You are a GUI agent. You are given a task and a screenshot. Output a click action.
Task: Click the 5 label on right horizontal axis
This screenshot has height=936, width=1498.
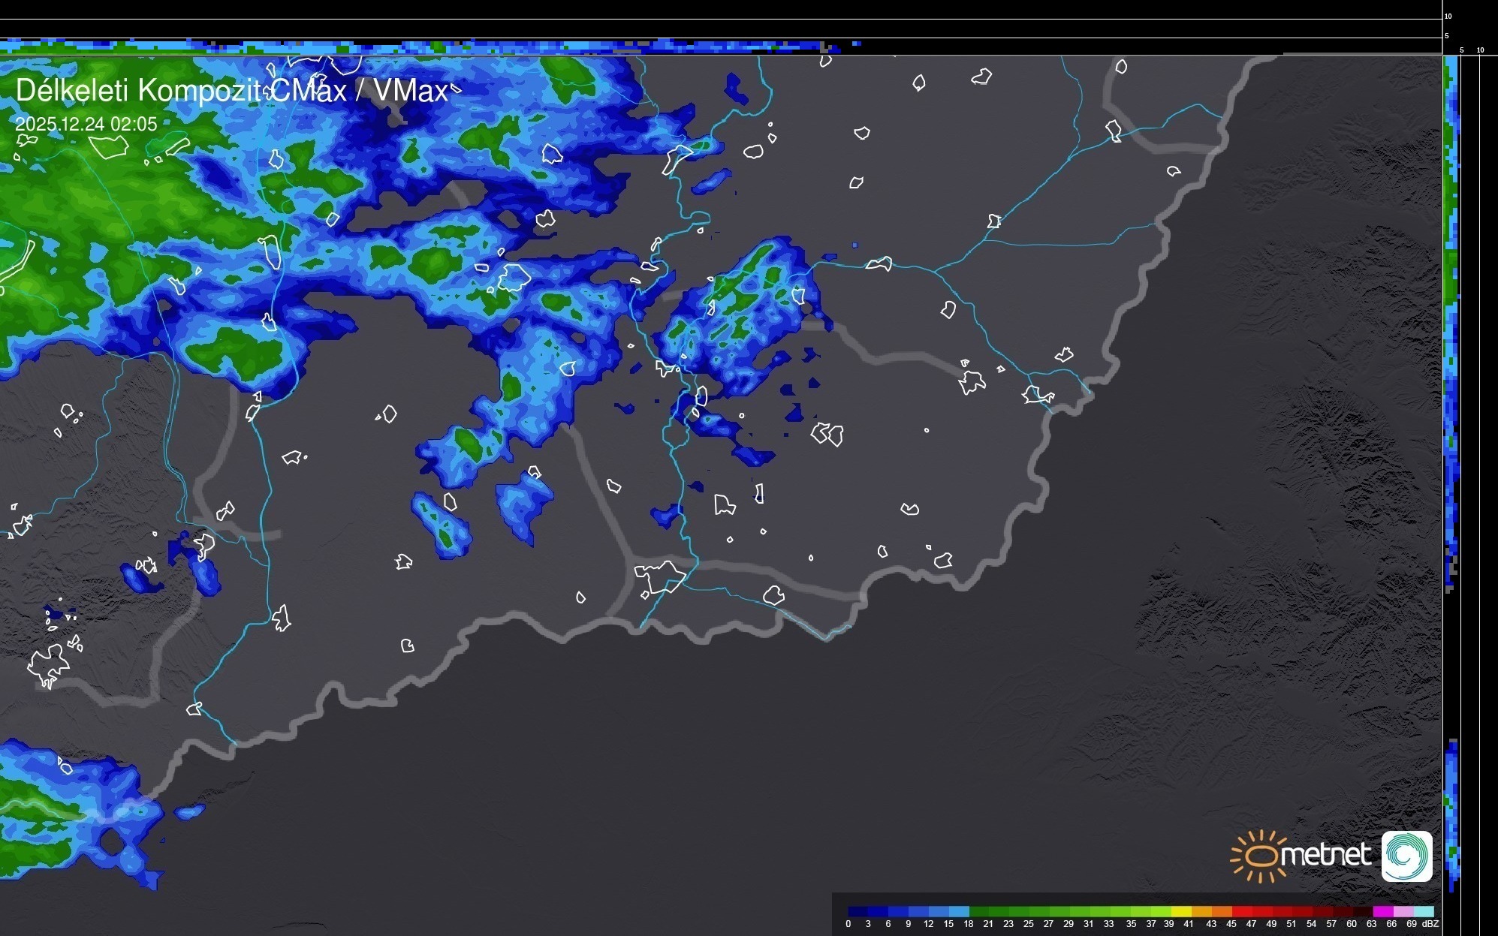[x=1462, y=50]
